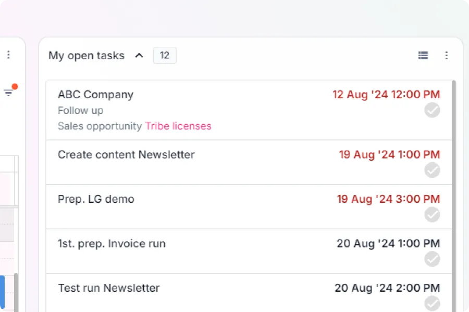Select the 1st. prep. Invoice run task
This screenshot has width=469, height=312.
tap(249, 251)
